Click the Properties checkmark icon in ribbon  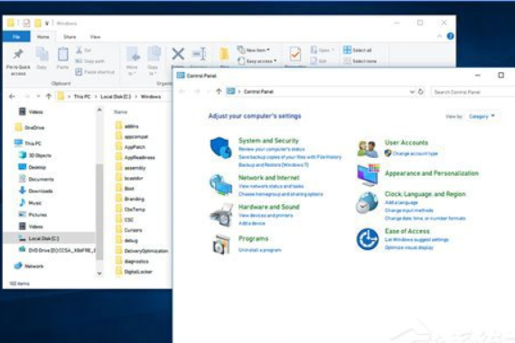pos(295,54)
